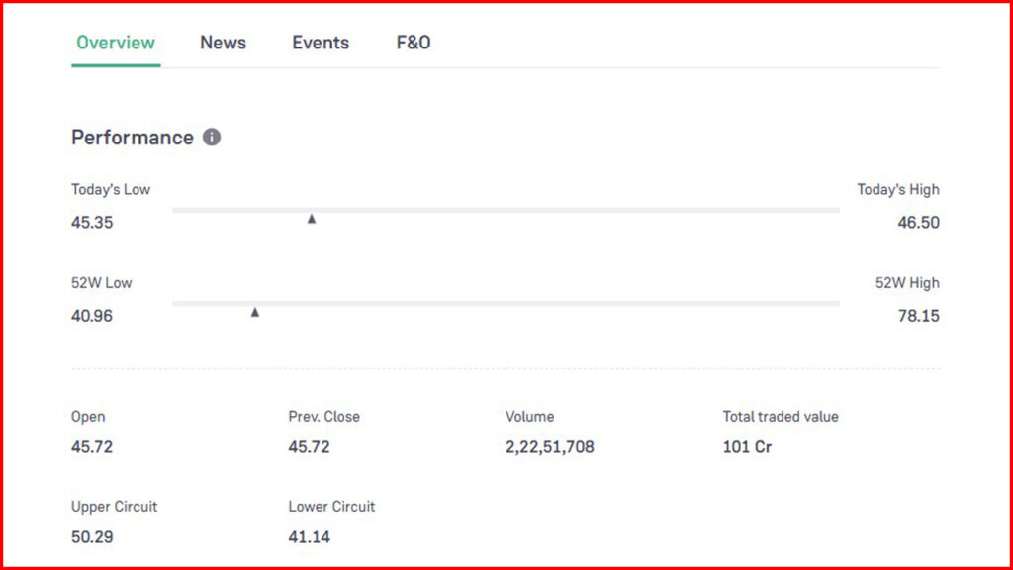Click the 52-week range marker triangle

click(255, 312)
